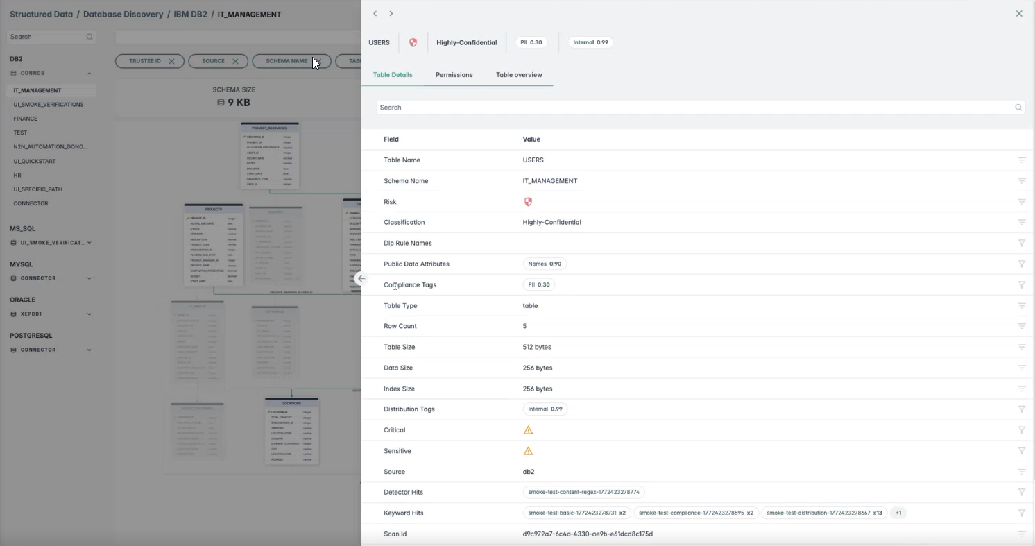Click the warning icon in Critical row
The width and height of the screenshot is (1035, 546).
(528, 430)
